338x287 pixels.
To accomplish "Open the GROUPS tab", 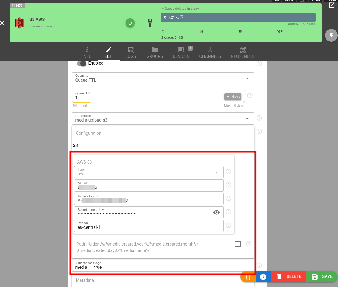I will (x=155, y=53).
